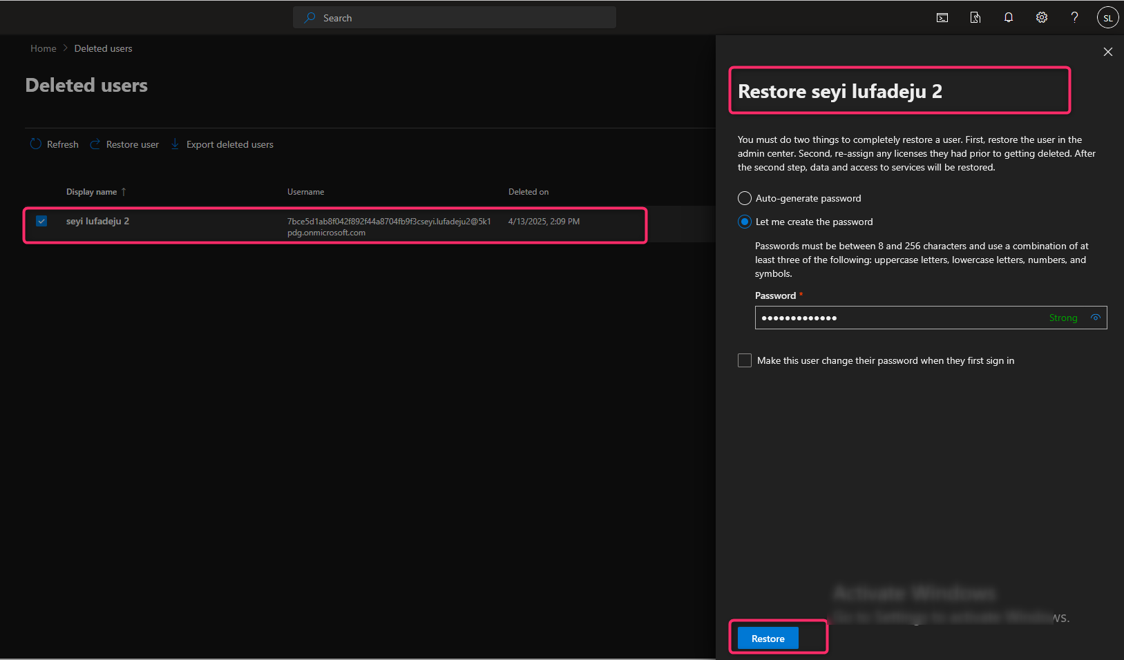The height and width of the screenshot is (660, 1124).
Task: Go to Home breadcrumb
Action: click(44, 48)
